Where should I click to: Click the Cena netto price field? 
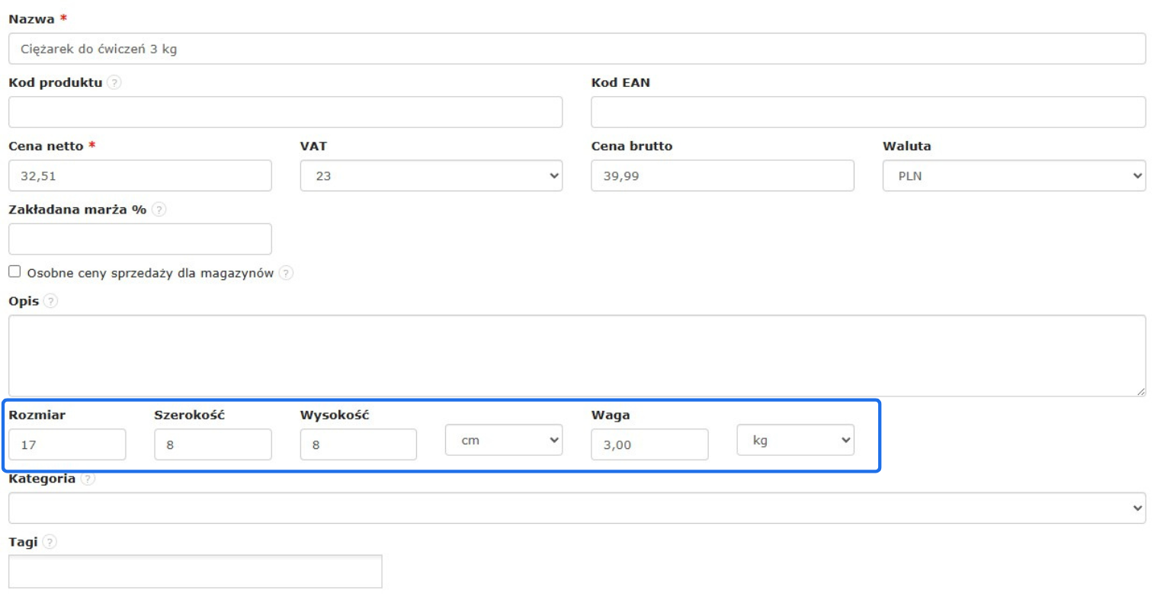[140, 176]
